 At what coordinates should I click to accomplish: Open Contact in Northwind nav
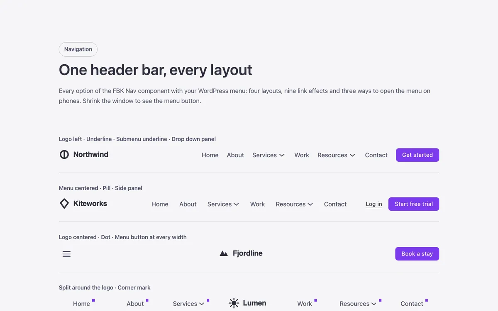pyautogui.click(x=376, y=155)
